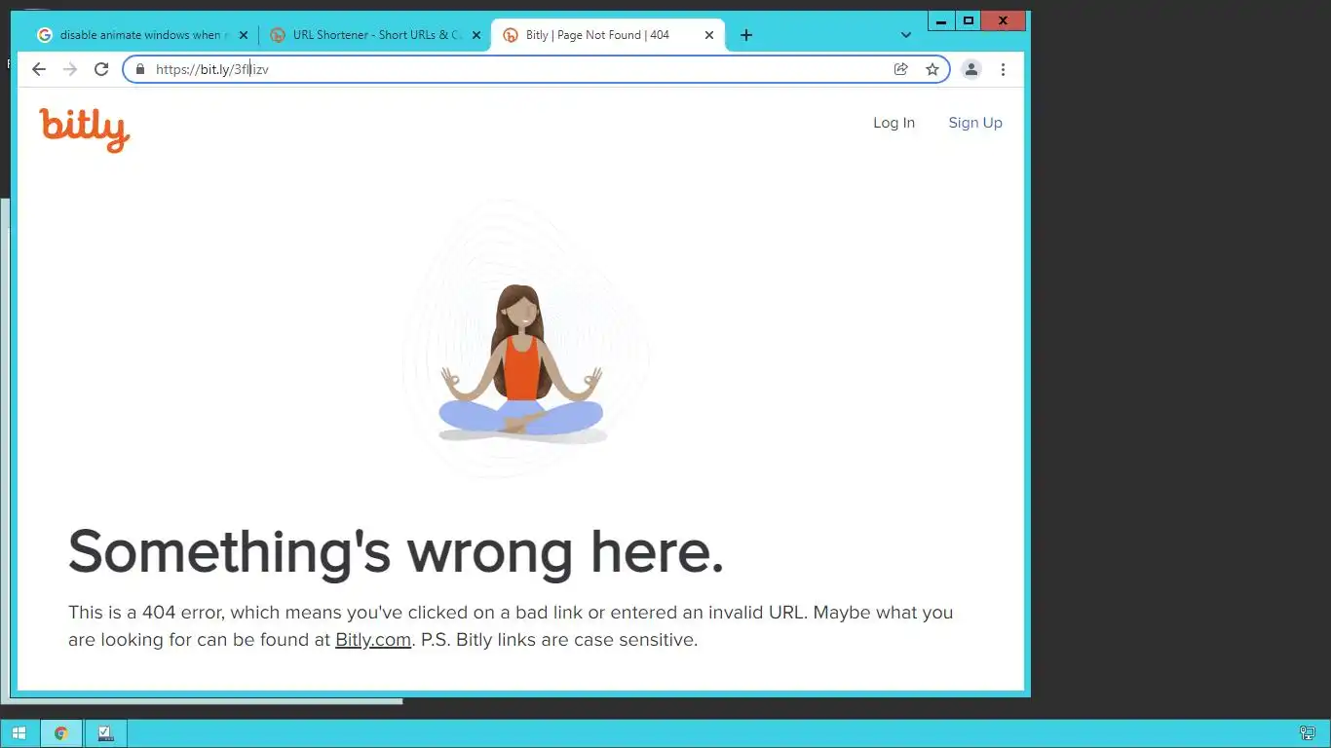Open the Chrome profile avatar menu
Viewport: 1331px width, 748px height.
(971, 69)
